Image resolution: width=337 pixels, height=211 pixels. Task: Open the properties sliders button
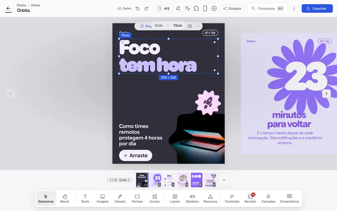(145, 26)
